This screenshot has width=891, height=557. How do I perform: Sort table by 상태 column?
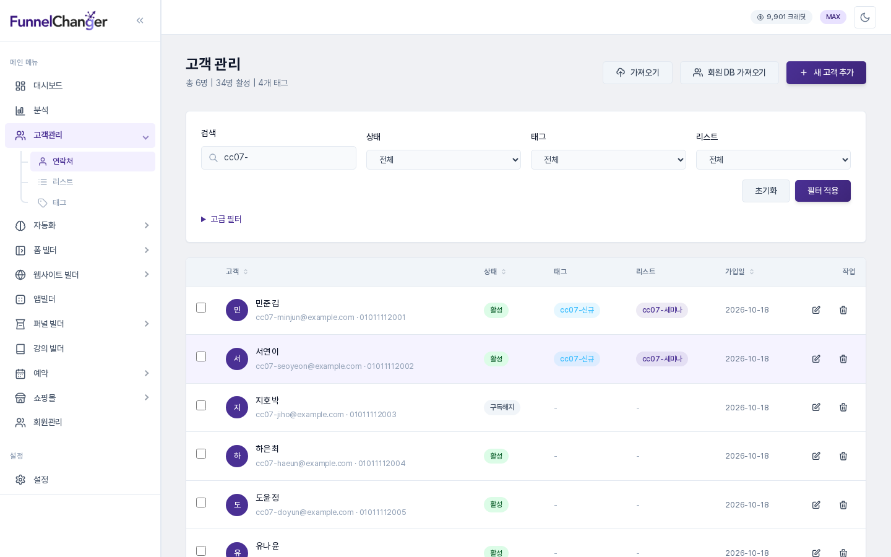(x=495, y=272)
